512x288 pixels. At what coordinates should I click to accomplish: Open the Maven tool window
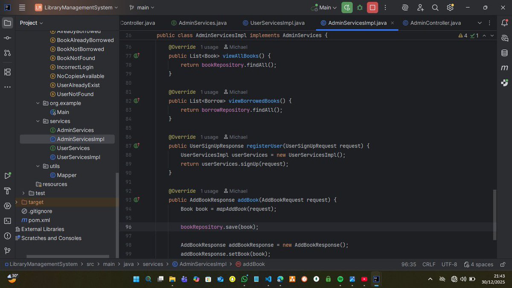(505, 68)
